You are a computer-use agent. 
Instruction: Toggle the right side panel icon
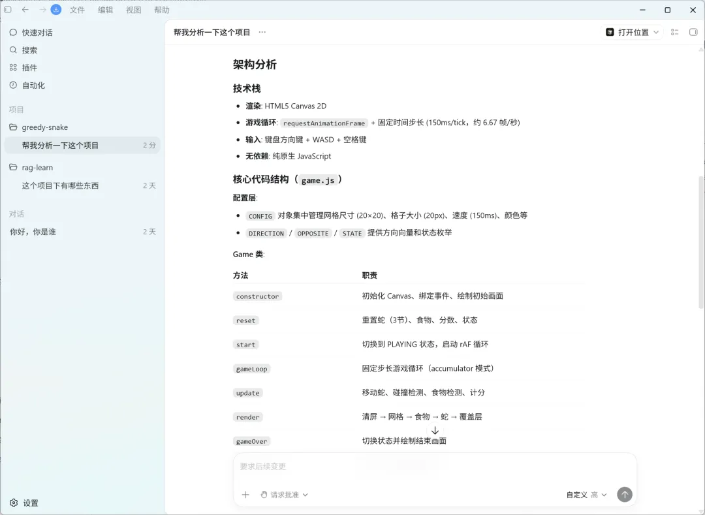click(693, 32)
